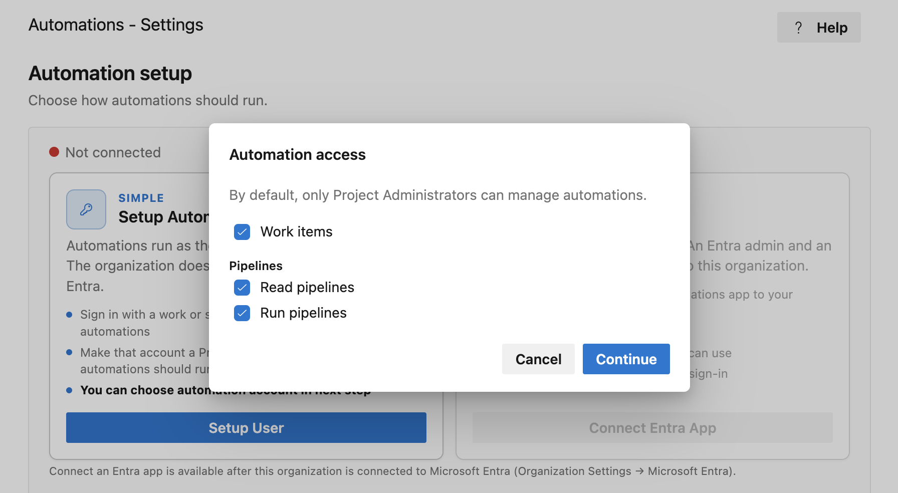Click the Project Administrators default notice text
The image size is (898, 493).
coord(438,195)
